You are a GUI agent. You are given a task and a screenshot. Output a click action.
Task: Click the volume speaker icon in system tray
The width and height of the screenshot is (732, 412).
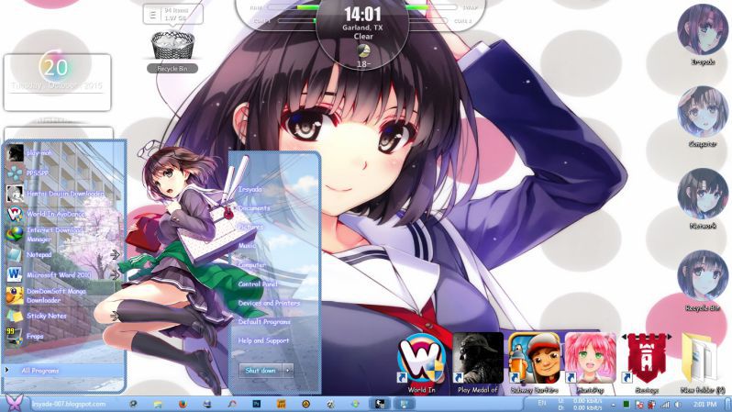pyautogui.click(x=678, y=404)
